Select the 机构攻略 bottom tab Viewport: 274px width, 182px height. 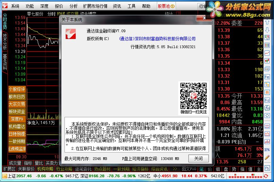tap(45, 169)
